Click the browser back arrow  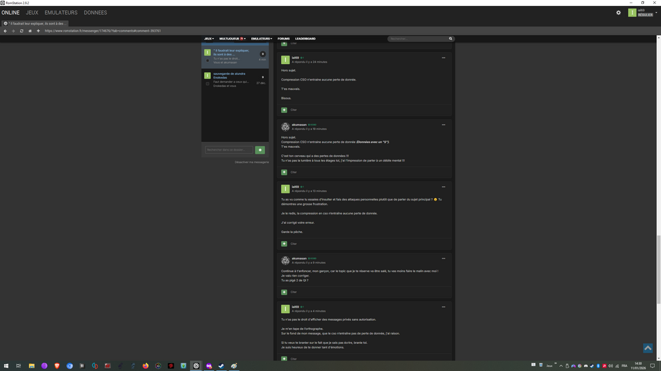click(5, 31)
